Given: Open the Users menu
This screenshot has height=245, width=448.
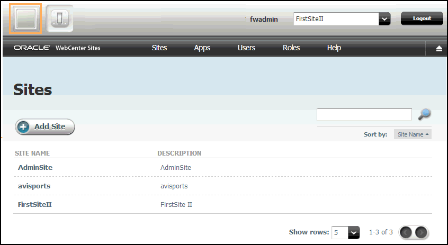Looking at the screenshot, I should pos(246,48).
